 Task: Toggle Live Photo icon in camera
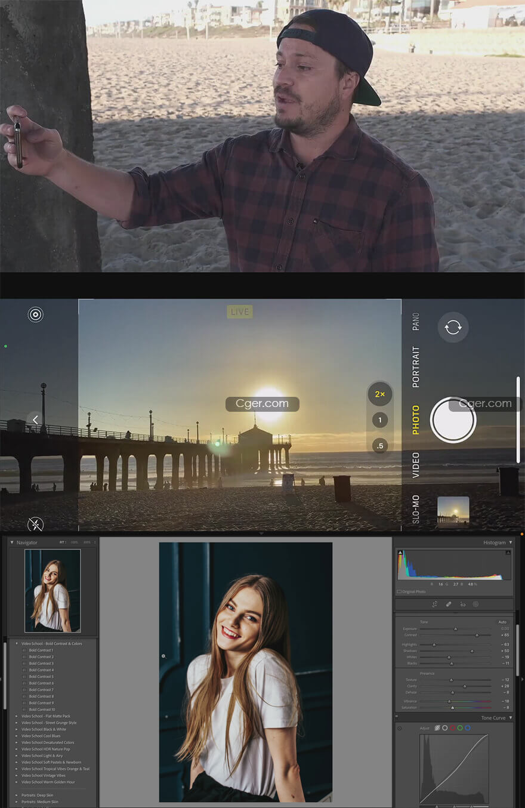(36, 314)
